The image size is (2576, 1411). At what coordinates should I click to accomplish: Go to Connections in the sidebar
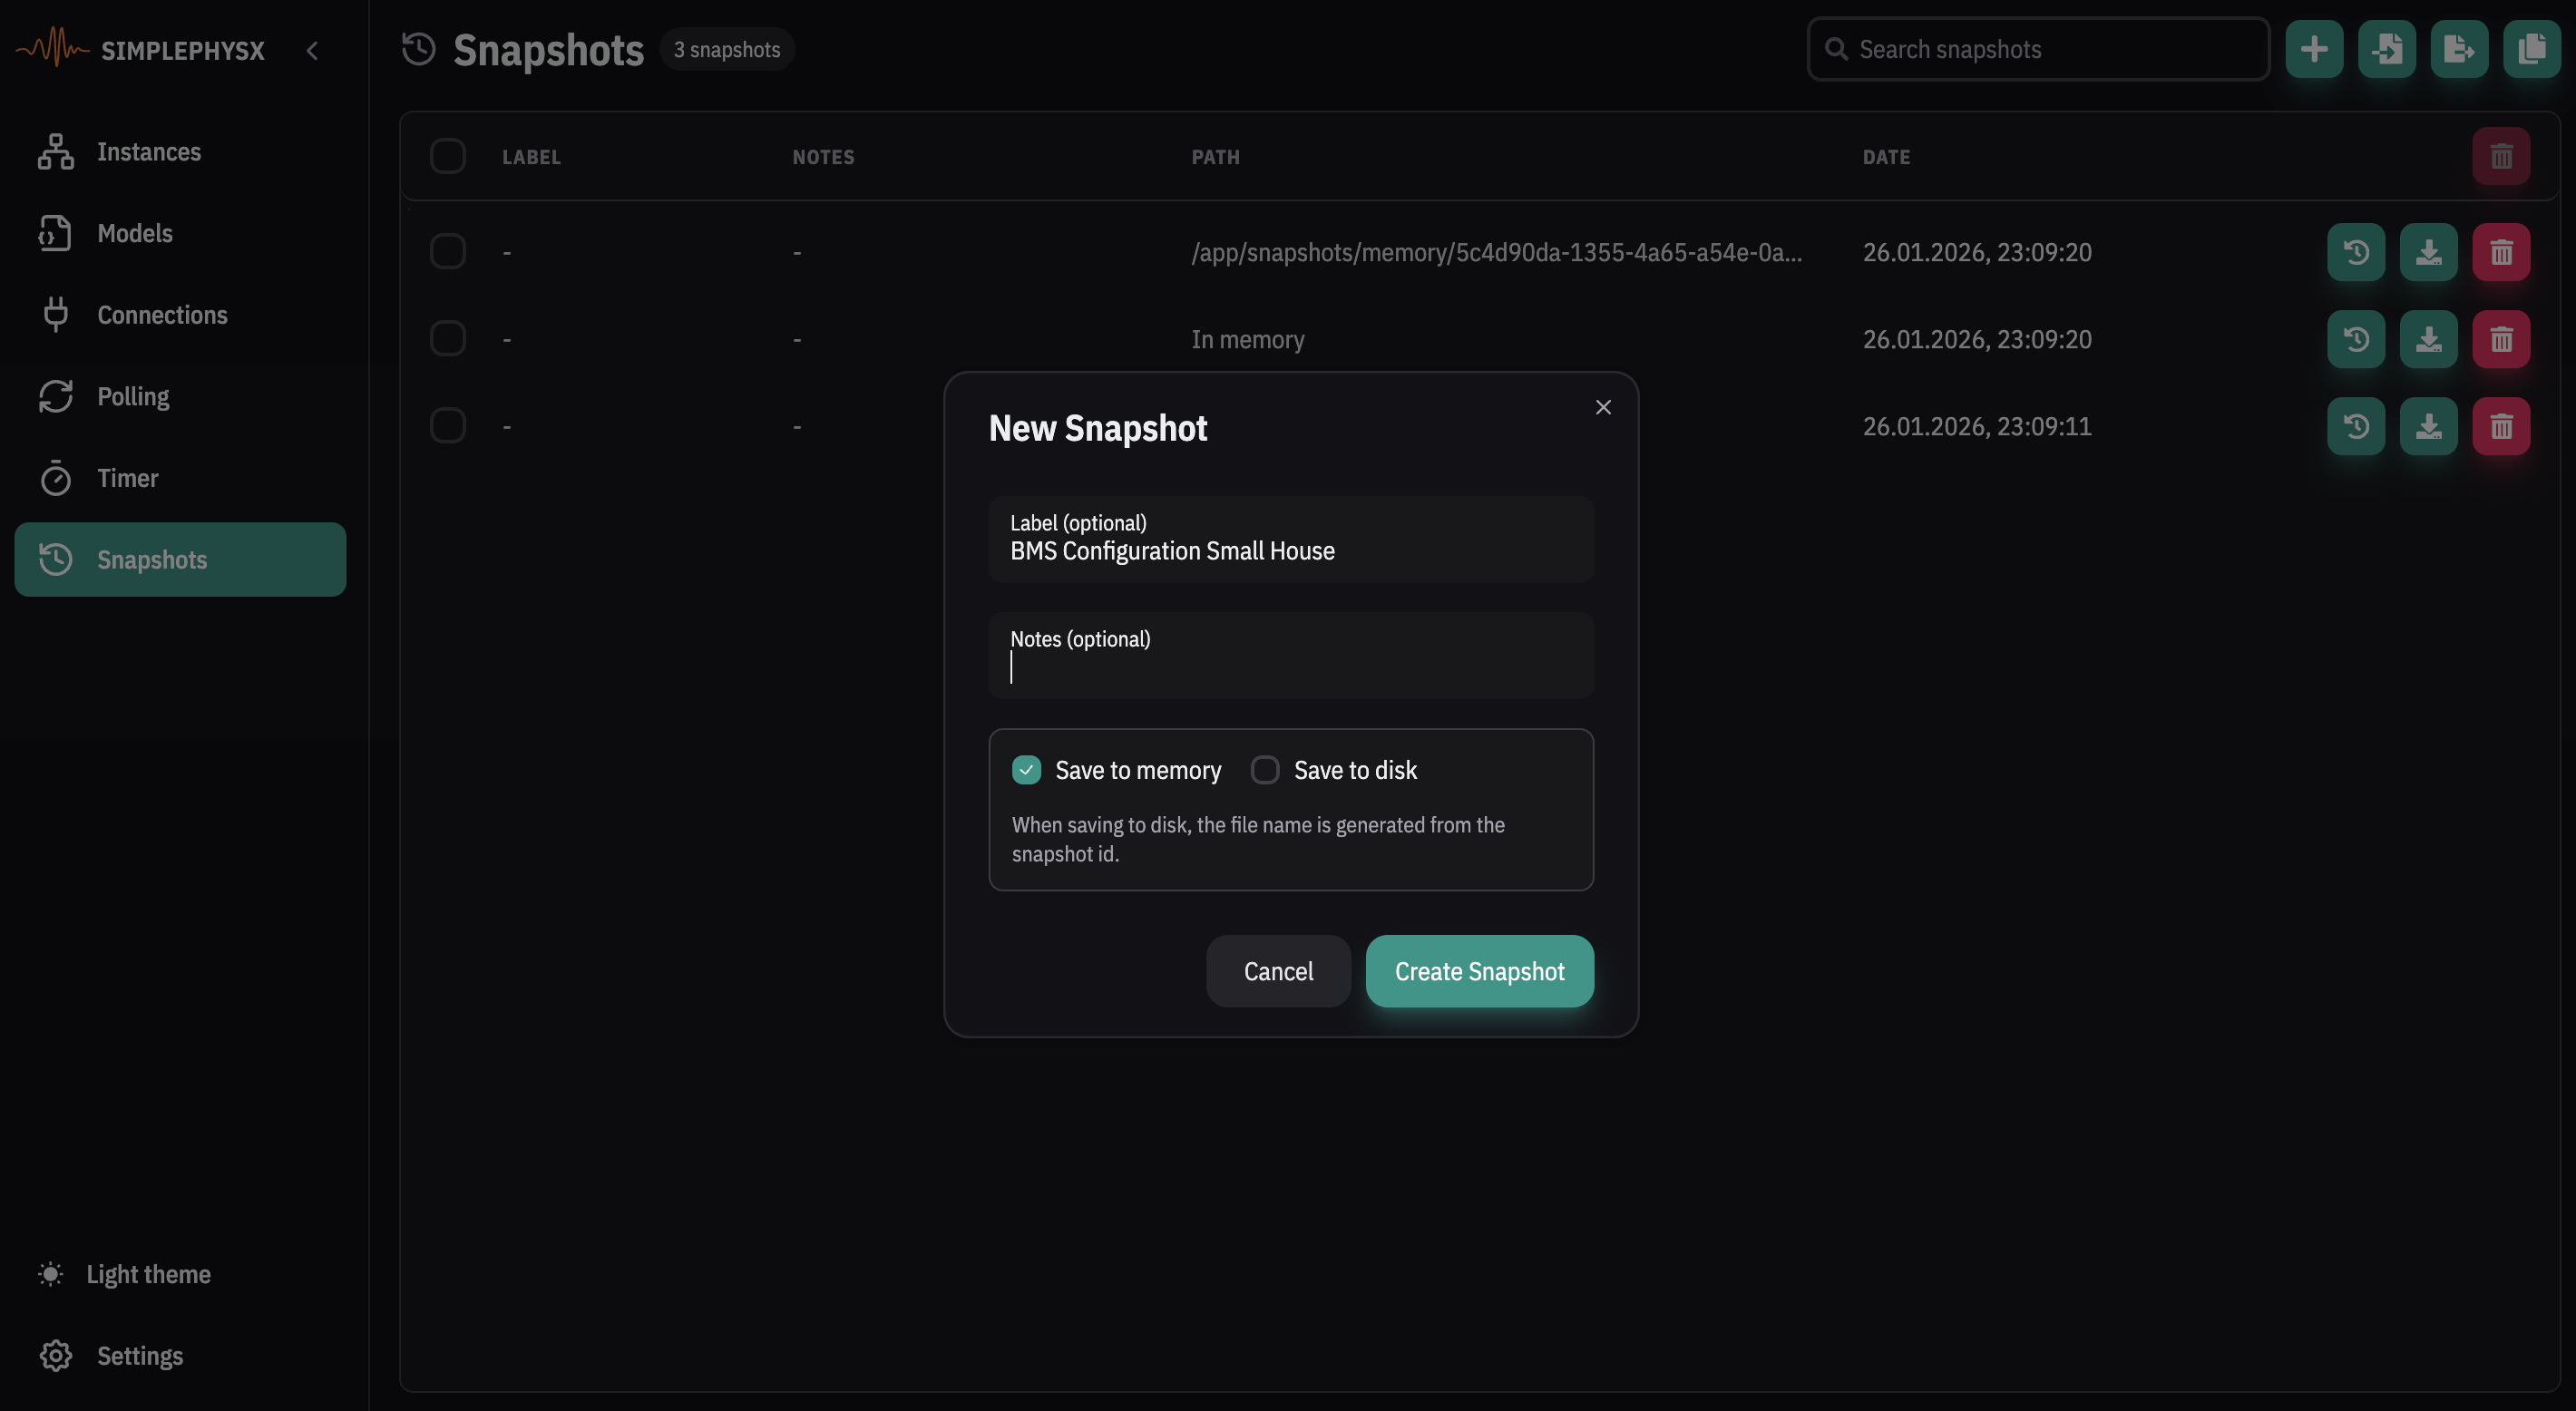coord(162,315)
